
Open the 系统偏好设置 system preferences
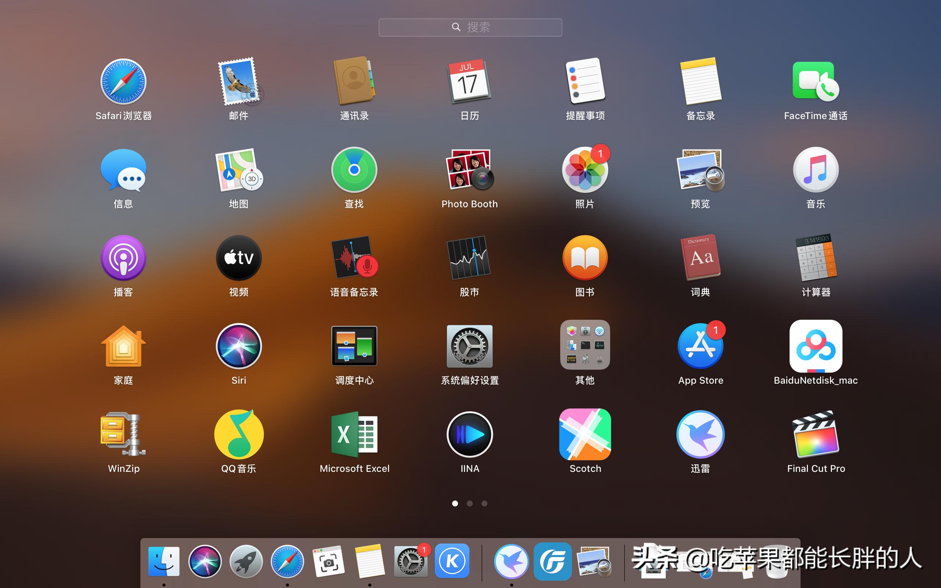(x=469, y=346)
